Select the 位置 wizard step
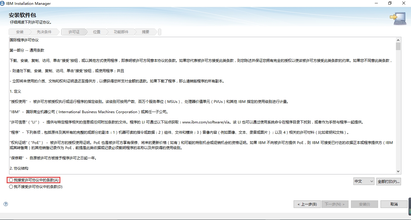The width and height of the screenshot is (411, 220). click(x=97, y=32)
